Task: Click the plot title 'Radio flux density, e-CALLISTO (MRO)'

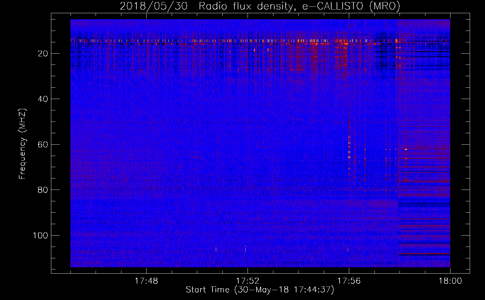Action: pos(299,6)
